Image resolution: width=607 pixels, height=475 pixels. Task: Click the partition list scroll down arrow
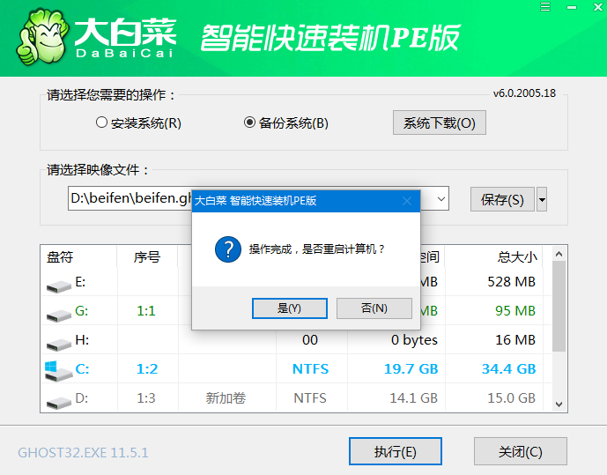559,404
